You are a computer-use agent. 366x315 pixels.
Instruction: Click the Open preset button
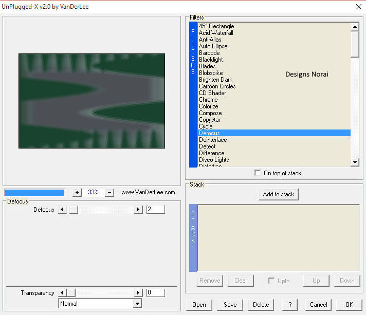coord(199,305)
